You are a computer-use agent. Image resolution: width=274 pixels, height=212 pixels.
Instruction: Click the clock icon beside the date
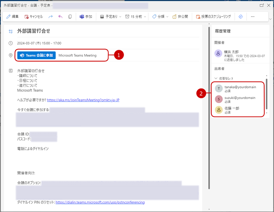[11, 43]
